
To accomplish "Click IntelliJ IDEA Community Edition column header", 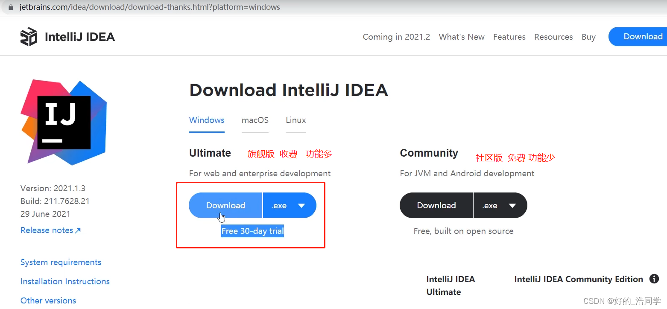I will pyautogui.click(x=579, y=279).
